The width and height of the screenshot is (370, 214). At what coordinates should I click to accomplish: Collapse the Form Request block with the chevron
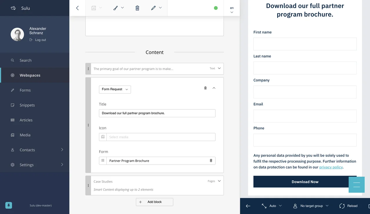point(214,88)
